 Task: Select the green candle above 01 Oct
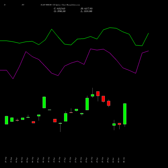coord(114,125)
